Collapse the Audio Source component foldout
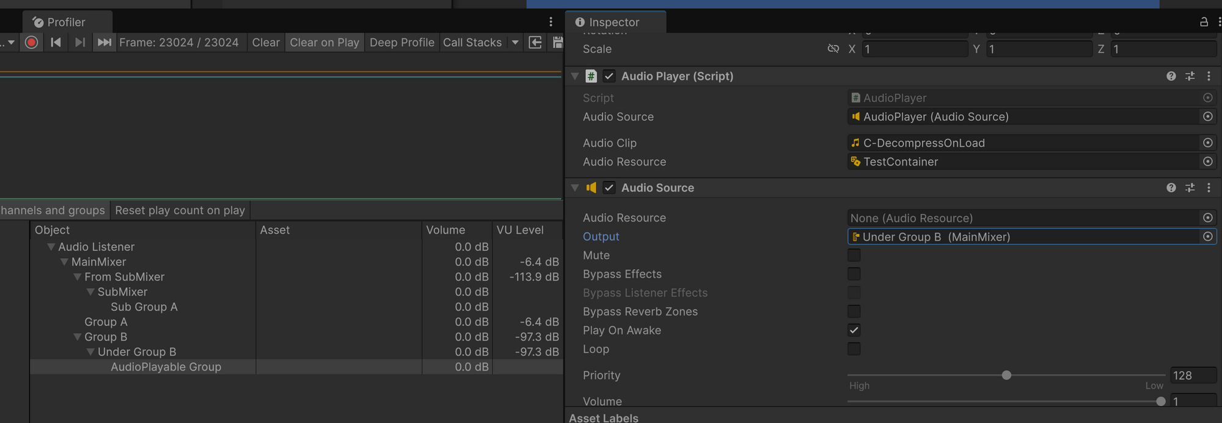This screenshot has width=1222, height=423. point(575,188)
